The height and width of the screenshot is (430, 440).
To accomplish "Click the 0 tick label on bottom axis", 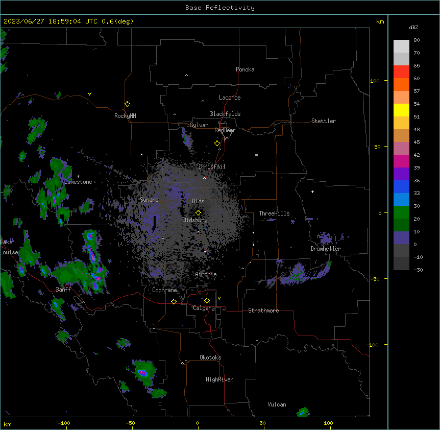I will point(197,423).
